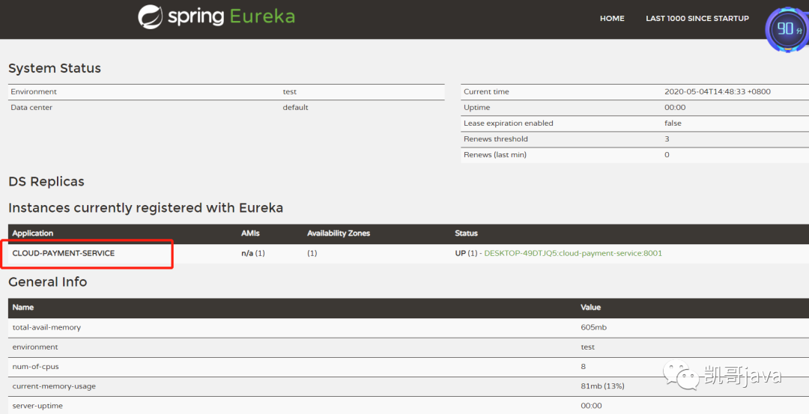Select the 81mb (13%) memory usage value

[602, 386]
